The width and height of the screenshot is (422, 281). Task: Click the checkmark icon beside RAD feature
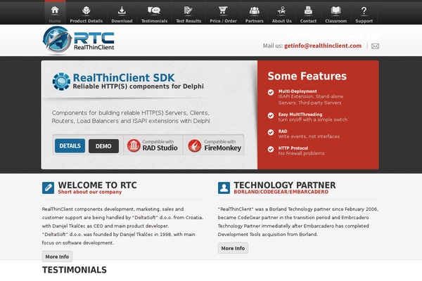271,132
